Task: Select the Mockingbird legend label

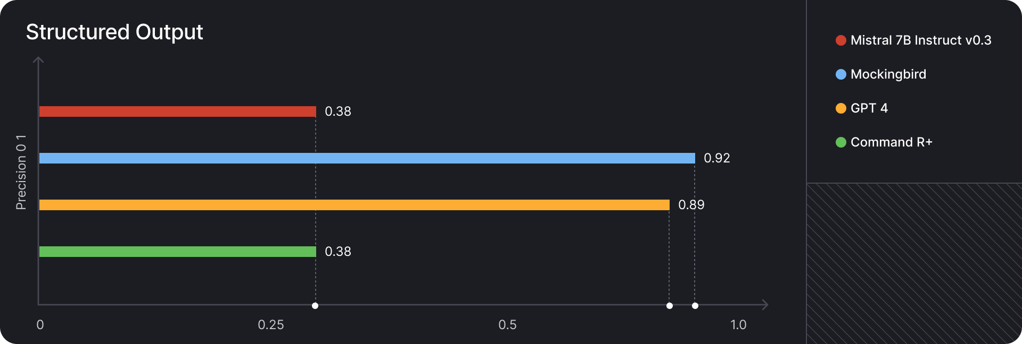Action: tap(888, 74)
